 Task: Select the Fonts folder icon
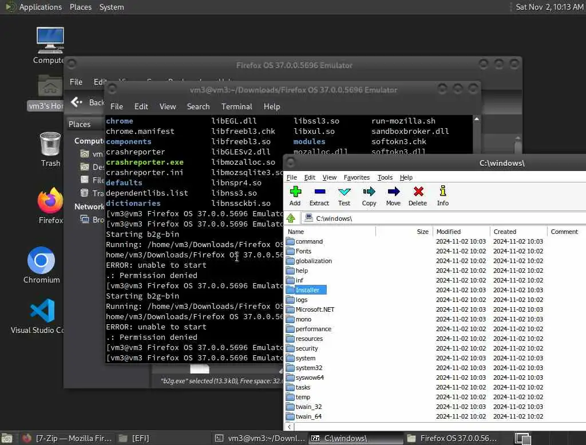[290, 251]
